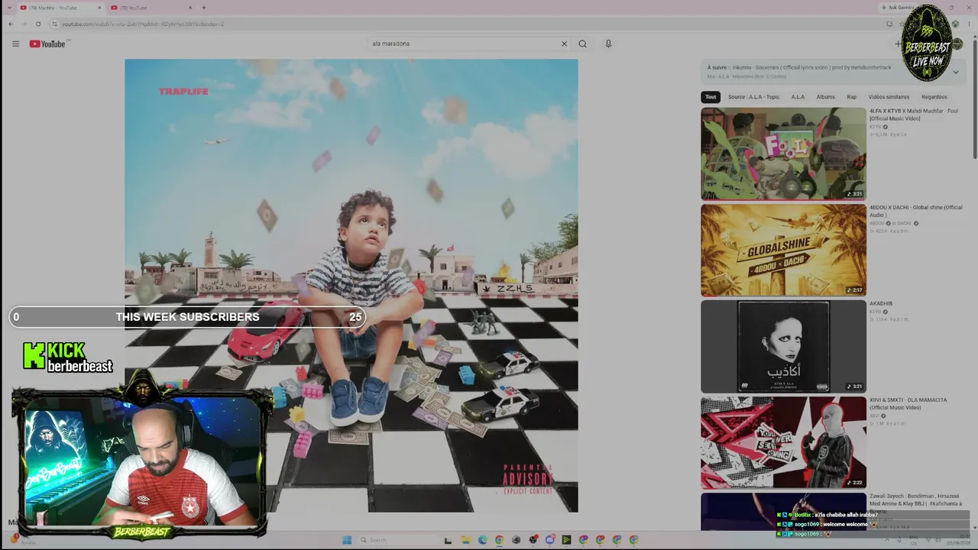Screen dimensions: 978x550
Task: Open Microsoft Edge from the taskbar
Action: pos(482,540)
